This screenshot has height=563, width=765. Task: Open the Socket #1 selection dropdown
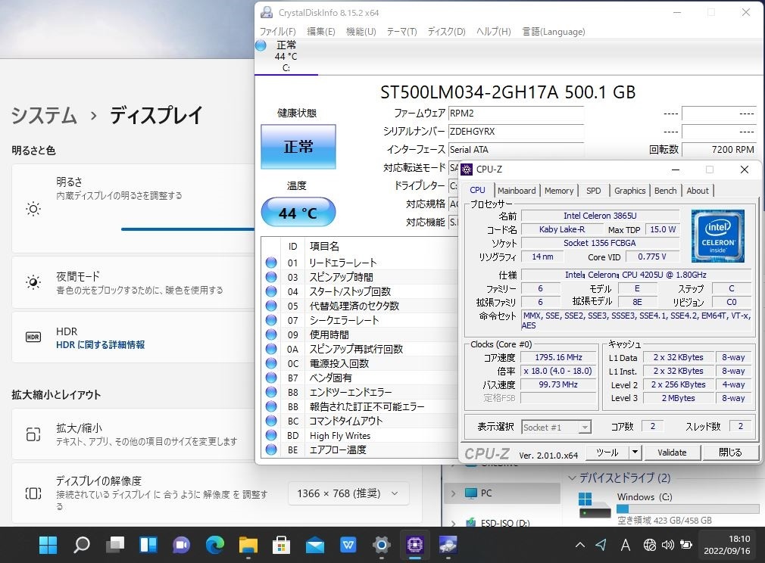556,428
